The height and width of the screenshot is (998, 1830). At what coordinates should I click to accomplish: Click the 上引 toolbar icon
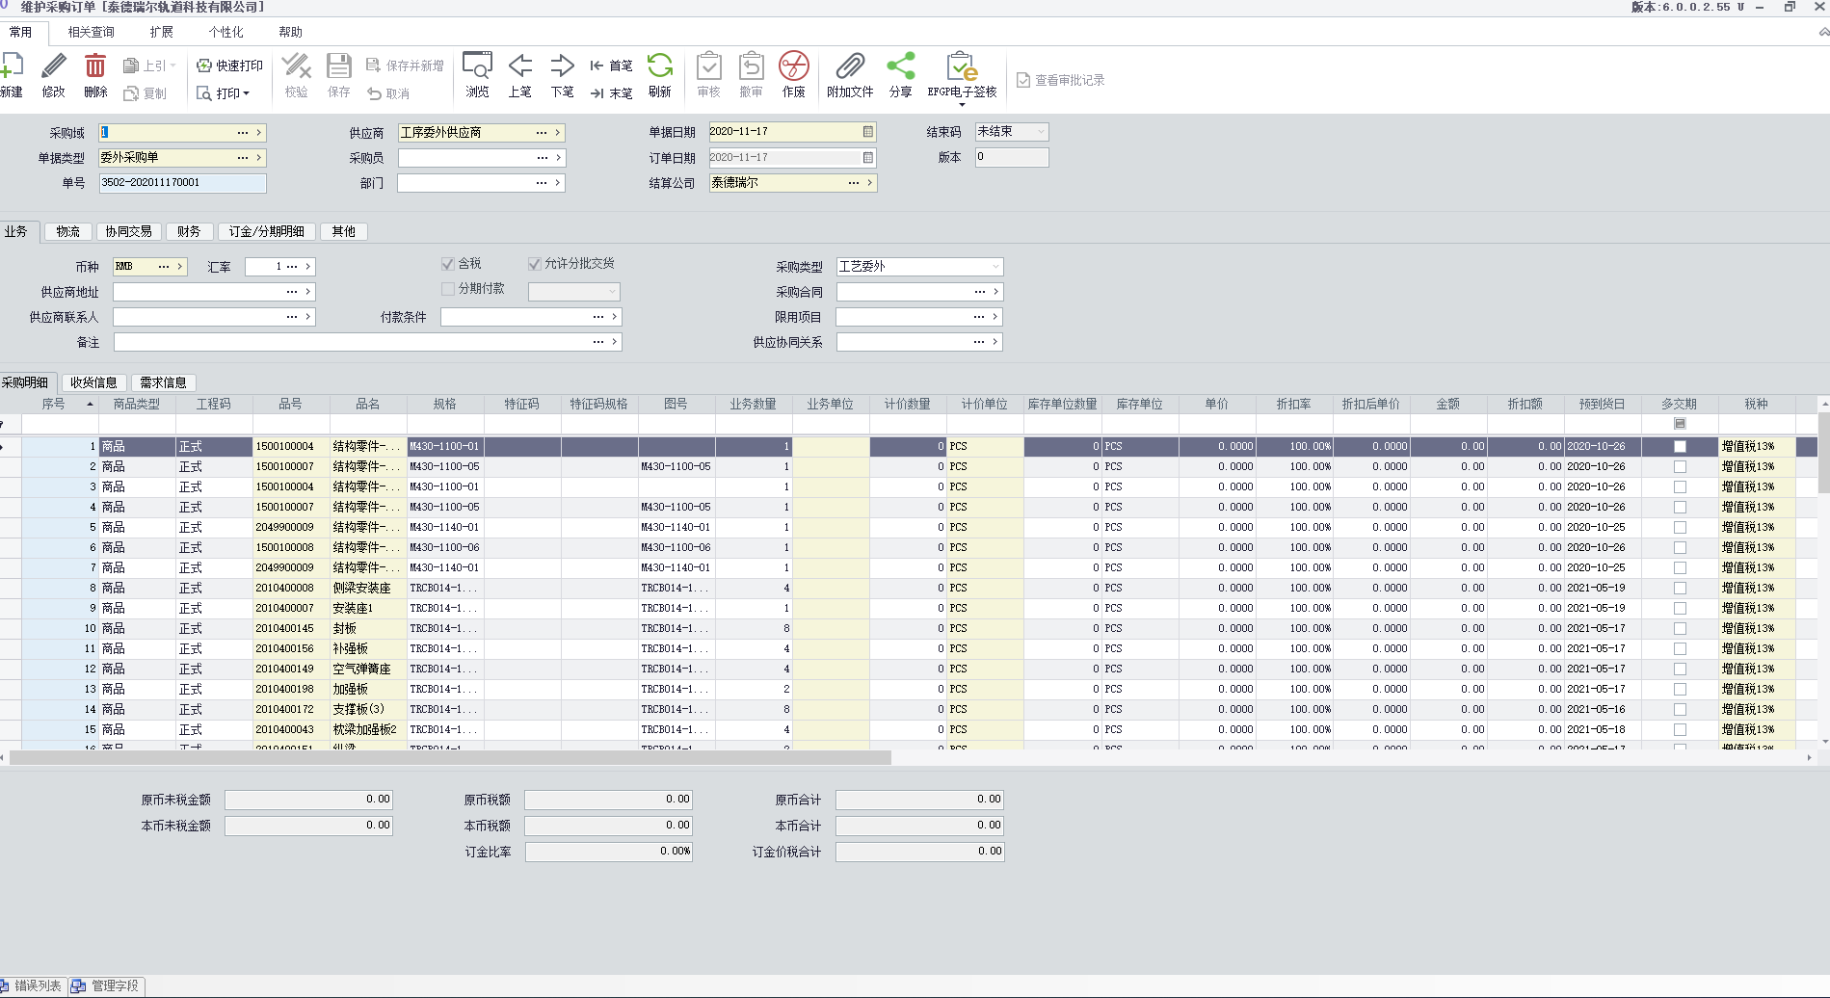click(131, 66)
